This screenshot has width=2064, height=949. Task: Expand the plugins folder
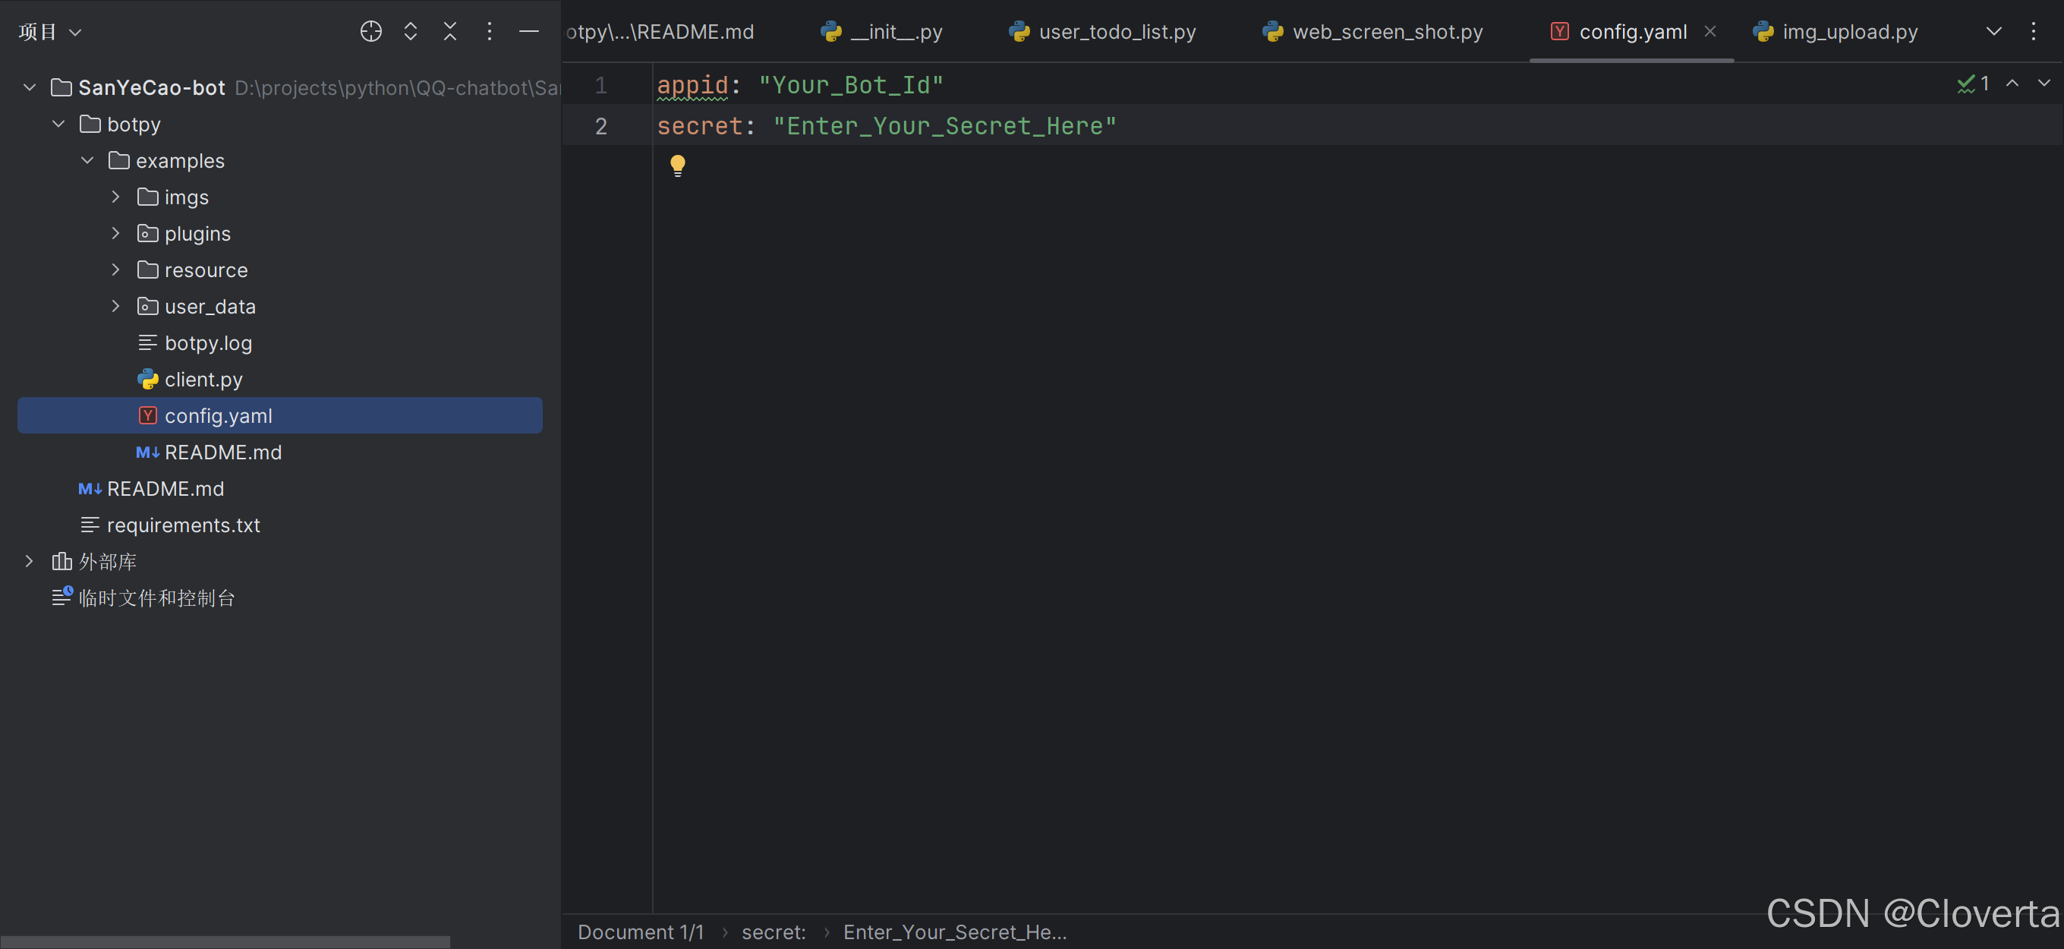click(x=115, y=233)
